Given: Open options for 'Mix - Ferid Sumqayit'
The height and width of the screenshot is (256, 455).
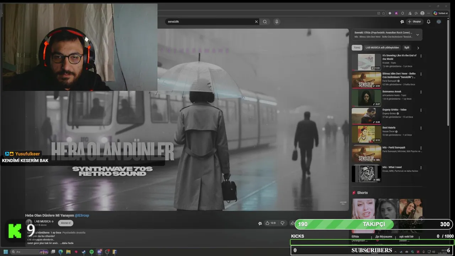Looking at the screenshot, I should (421, 148).
